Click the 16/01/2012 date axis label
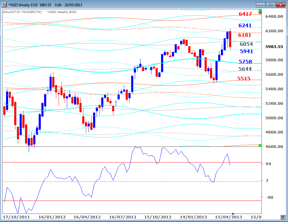The width and height of the screenshot is (288, 222). point(52,217)
